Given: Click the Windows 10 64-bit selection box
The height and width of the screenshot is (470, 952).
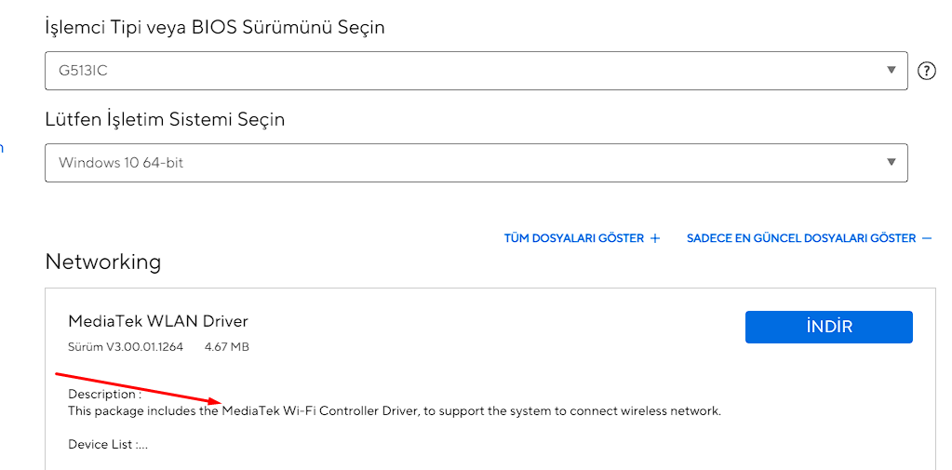Looking at the screenshot, I should click(465, 163).
